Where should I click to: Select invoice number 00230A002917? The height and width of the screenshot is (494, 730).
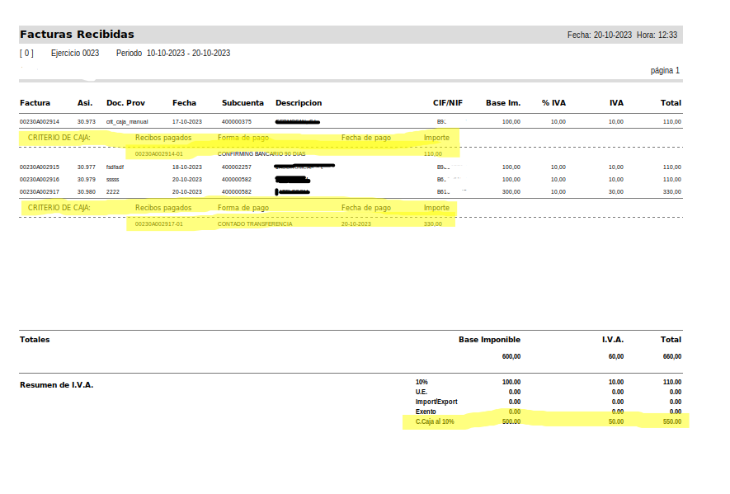(40, 192)
